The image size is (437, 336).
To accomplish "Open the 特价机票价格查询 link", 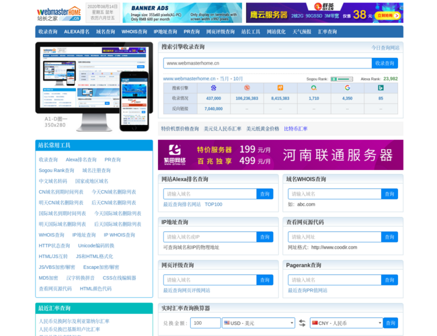I will point(180,129).
